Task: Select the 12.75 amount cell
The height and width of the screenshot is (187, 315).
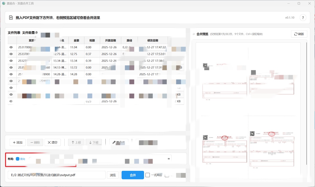Action: tap(76, 54)
